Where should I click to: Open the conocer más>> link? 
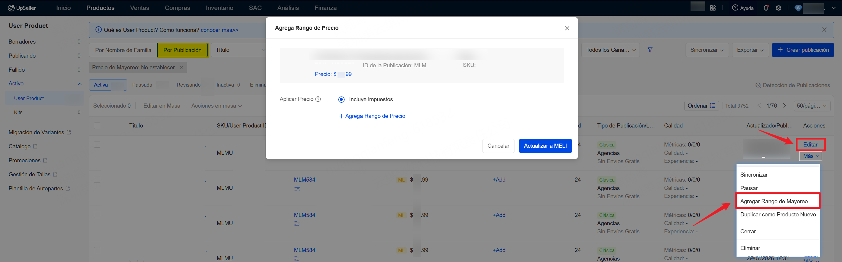point(219,30)
